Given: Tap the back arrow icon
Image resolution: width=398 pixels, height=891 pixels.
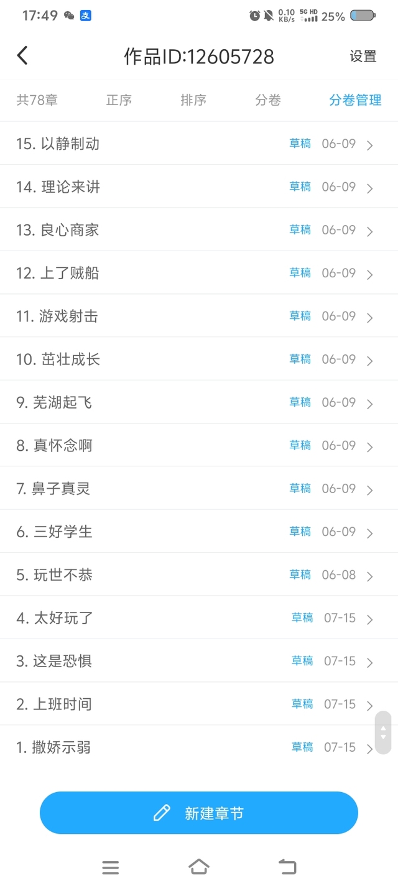Looking at the screenshot, I should [22, 56].
